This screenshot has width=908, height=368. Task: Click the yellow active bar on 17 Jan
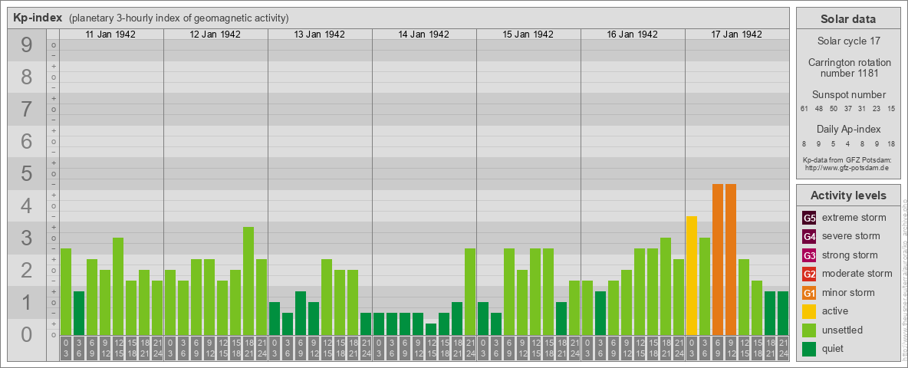692,276
